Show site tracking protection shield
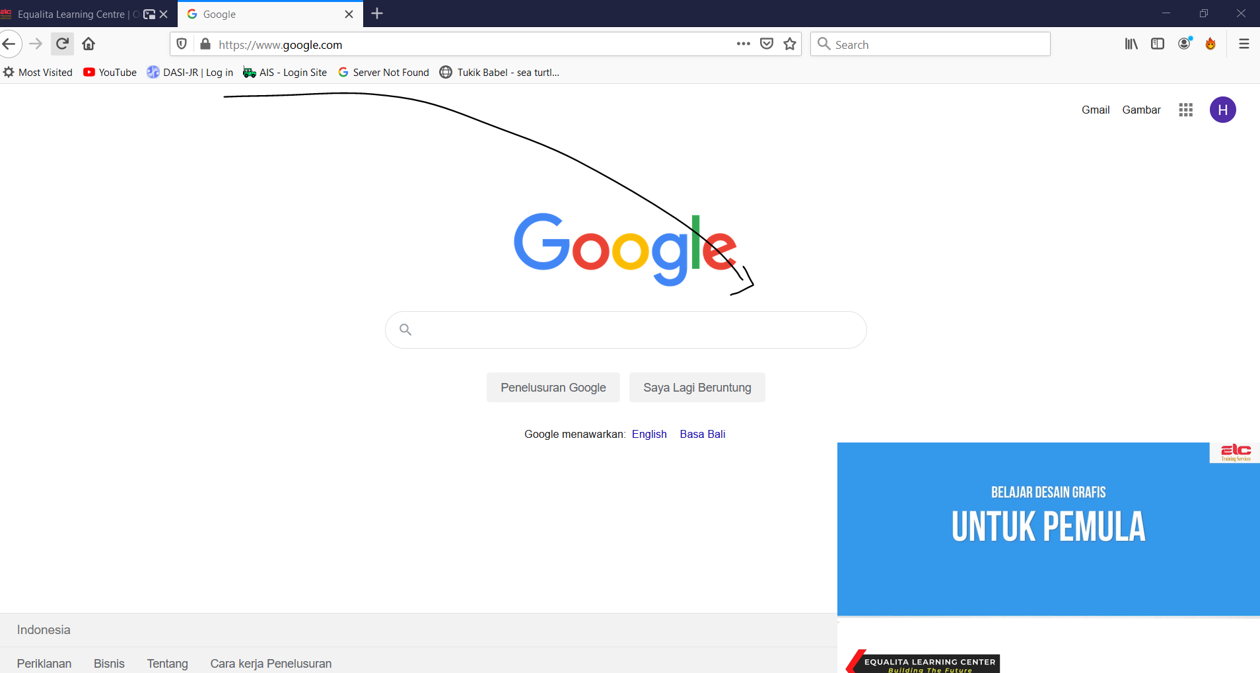The height and width of the screenshot is (673, 1260). [182, 44]
